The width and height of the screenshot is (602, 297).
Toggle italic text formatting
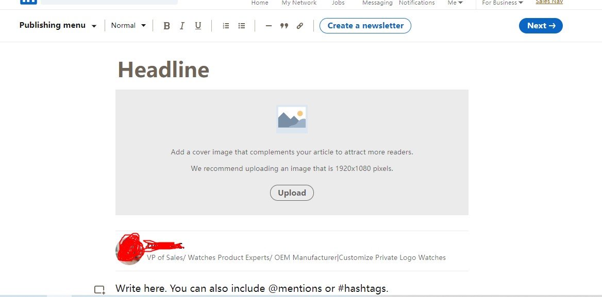coord(182,26)
